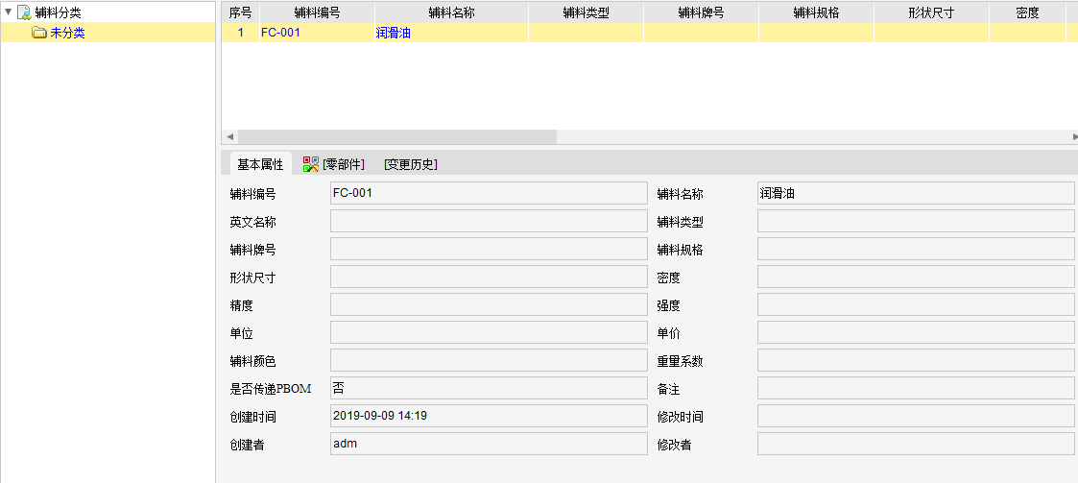Click the 辅料名称 field containing 润滑油
Screen dimensions: 1078x483
(x=916, y=193)
